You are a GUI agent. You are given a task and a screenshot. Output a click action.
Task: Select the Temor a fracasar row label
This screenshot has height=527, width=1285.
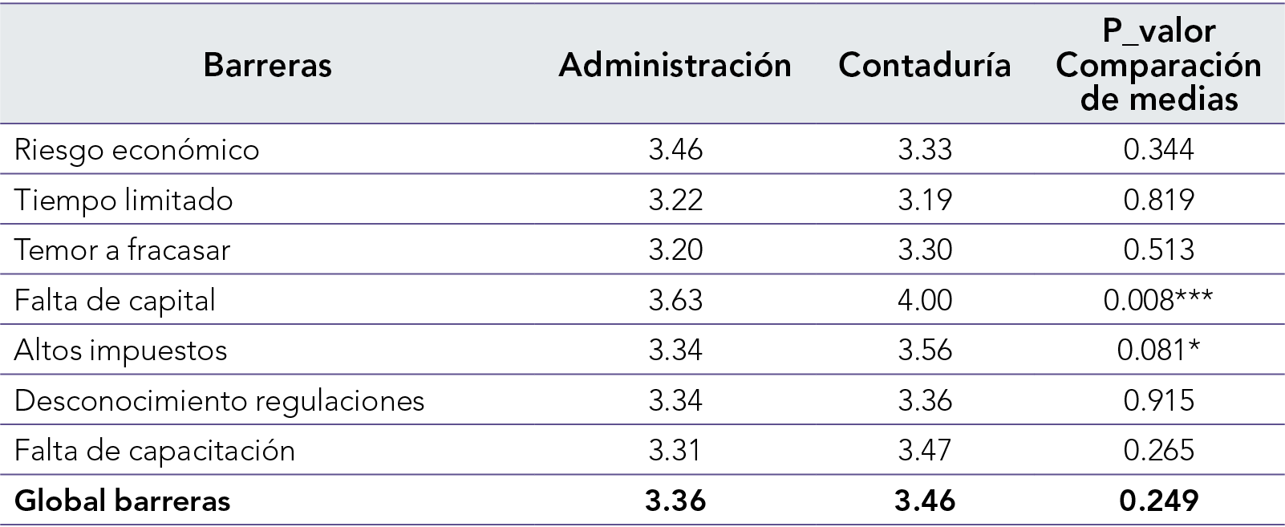[122, 250]
